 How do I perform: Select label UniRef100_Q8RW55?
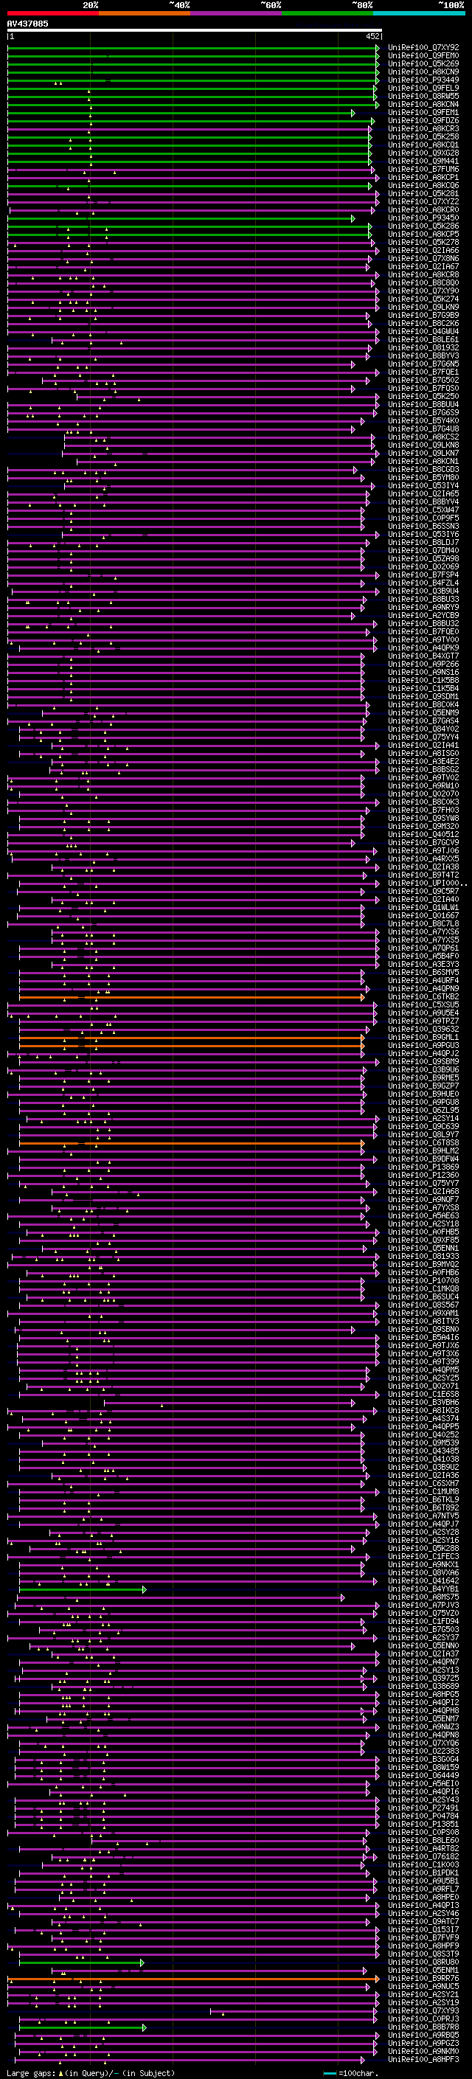(x=423, y=96)
